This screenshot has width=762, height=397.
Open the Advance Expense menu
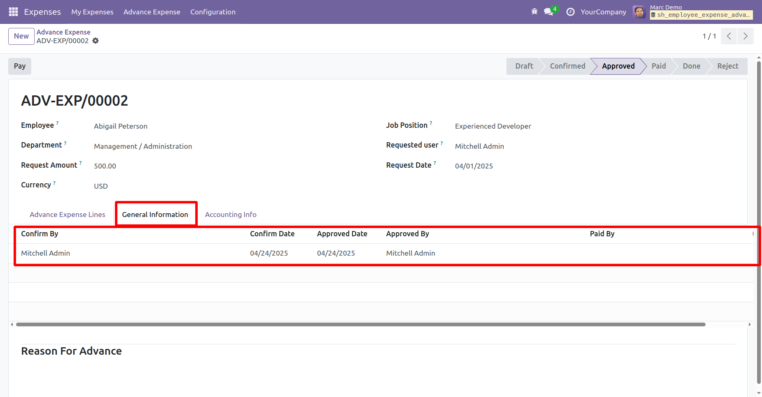(x=152, y=12)
